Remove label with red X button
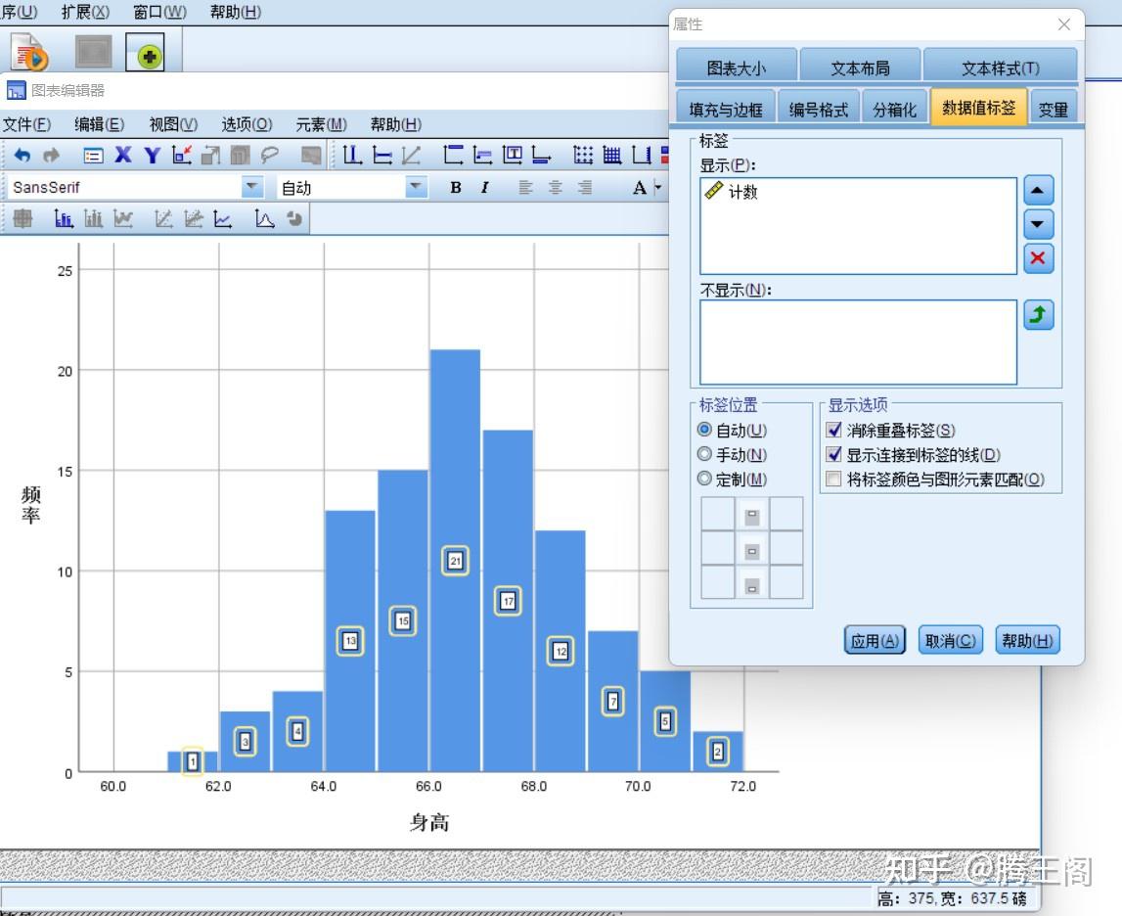The image size is (1122, 916). 1038,258
